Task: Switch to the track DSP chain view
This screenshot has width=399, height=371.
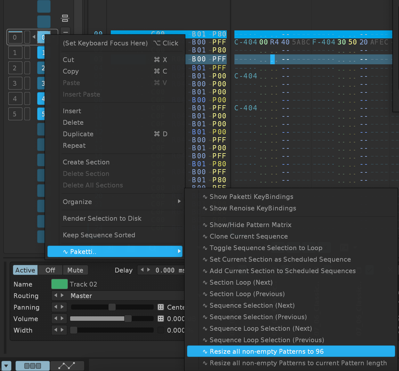Action: click(x=32, y=366)
